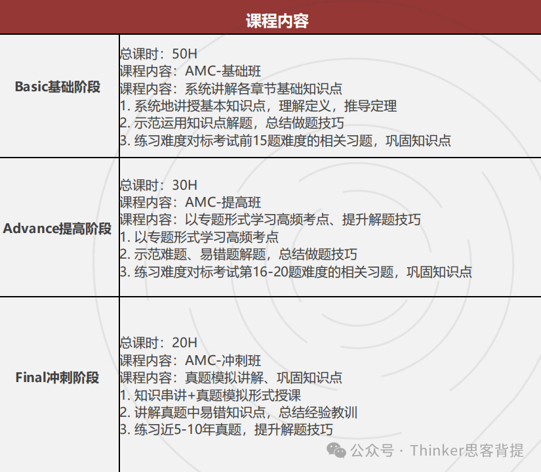Click the line 示范难题、易错题解题
The height and width of the screenshot is (472, 541).
coord(239,255)
